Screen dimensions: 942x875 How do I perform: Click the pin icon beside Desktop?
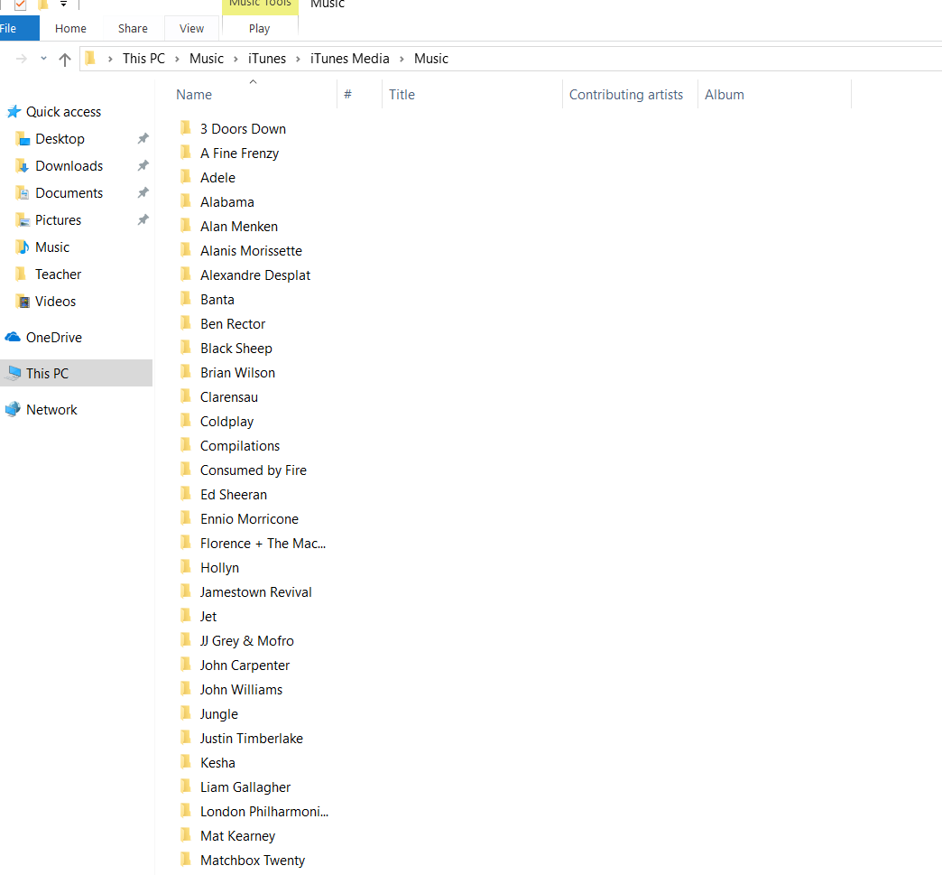pos(143,139)
